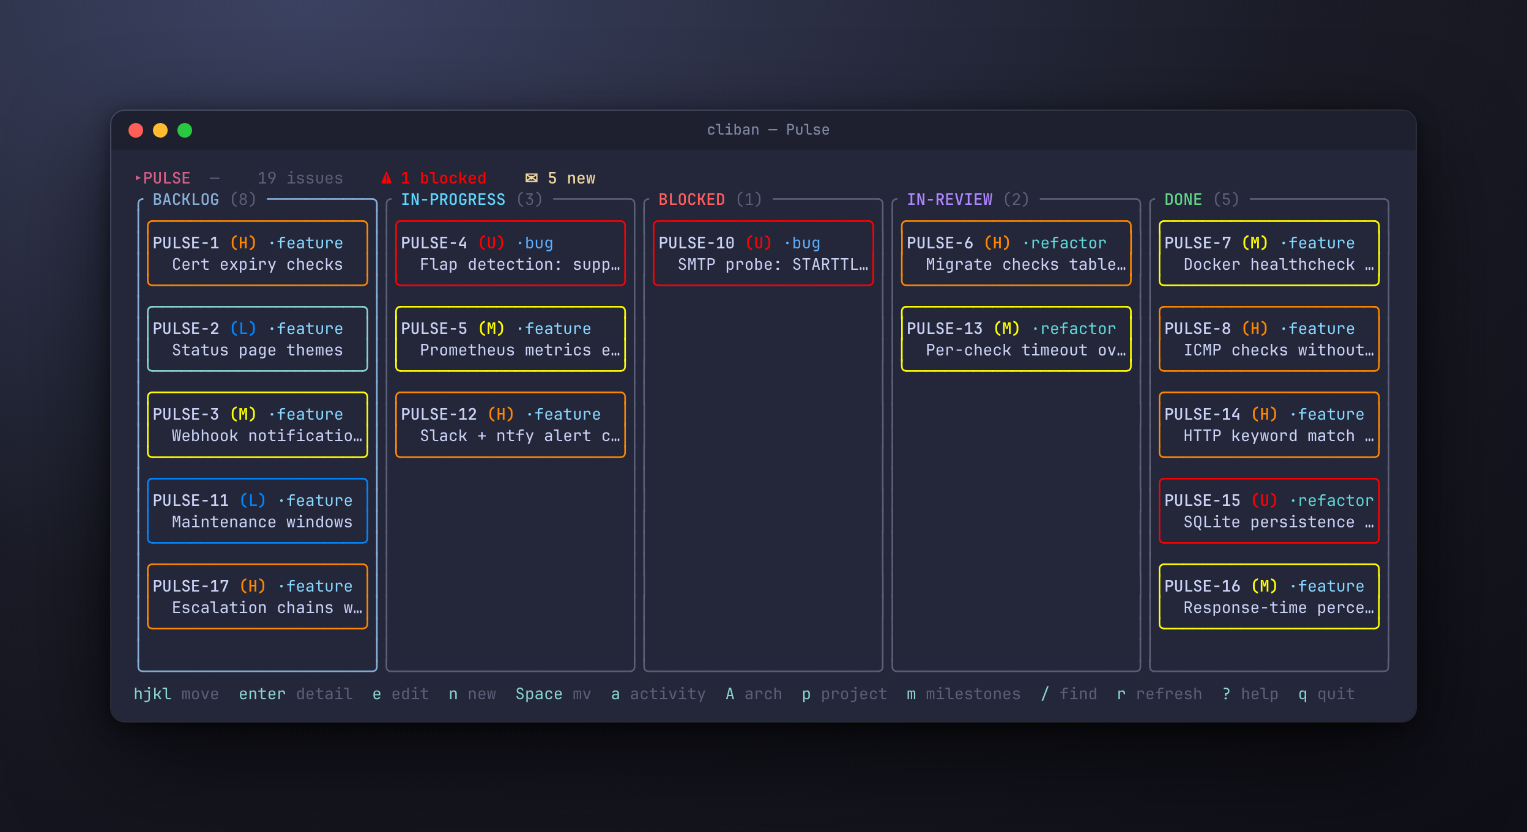Click the 'e edit' shortcut hint
Viewport: 1527px width, 832px height.
tap(401, 694)
